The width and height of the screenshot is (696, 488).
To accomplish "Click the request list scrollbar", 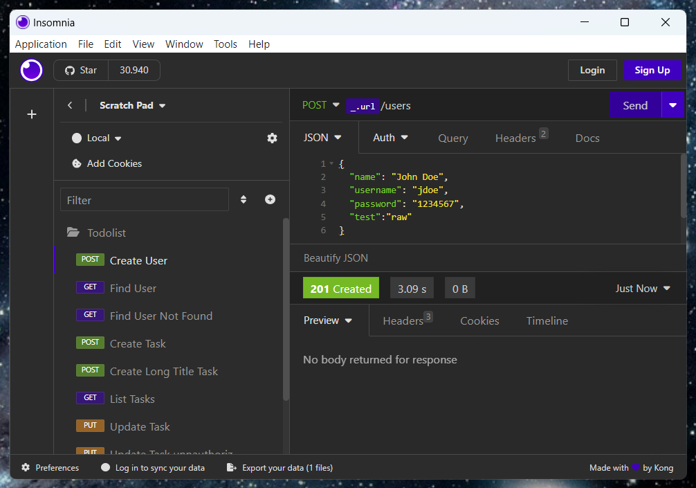I will [x=286, y=309].
